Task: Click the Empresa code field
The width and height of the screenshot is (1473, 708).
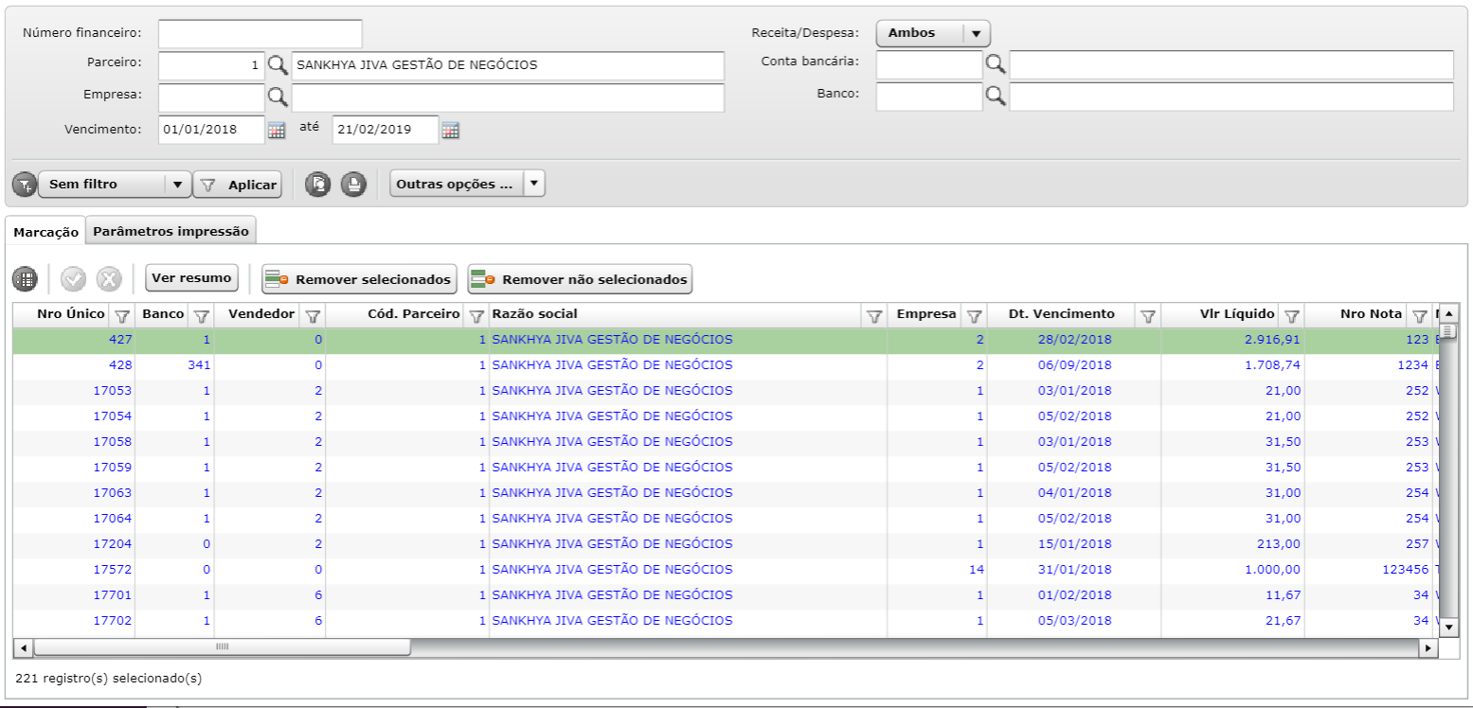Action: [x=211, y=97]
